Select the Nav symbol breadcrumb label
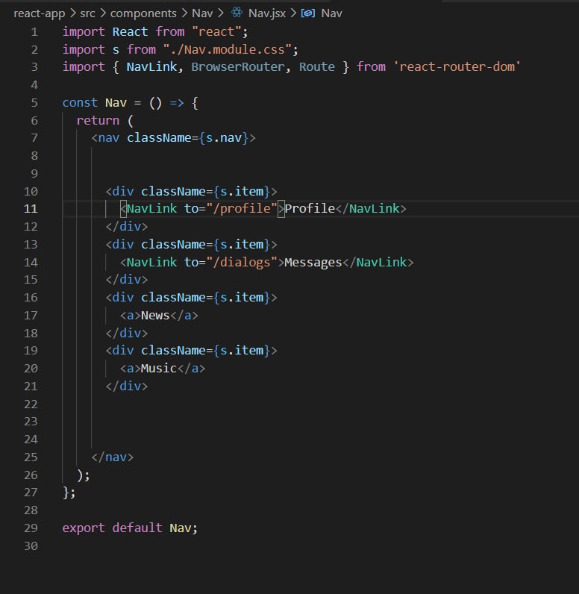The width and height of the screenshot is (579, 594). pyautogui.click(x=332, y=13)
